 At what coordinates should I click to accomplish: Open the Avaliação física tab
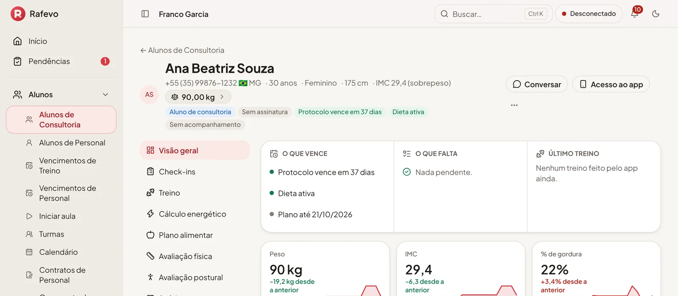tap(195, 256)
